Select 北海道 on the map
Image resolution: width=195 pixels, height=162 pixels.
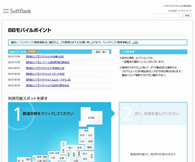91,118
